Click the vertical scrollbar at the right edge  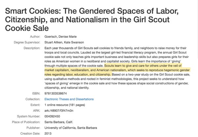(197, 29)
